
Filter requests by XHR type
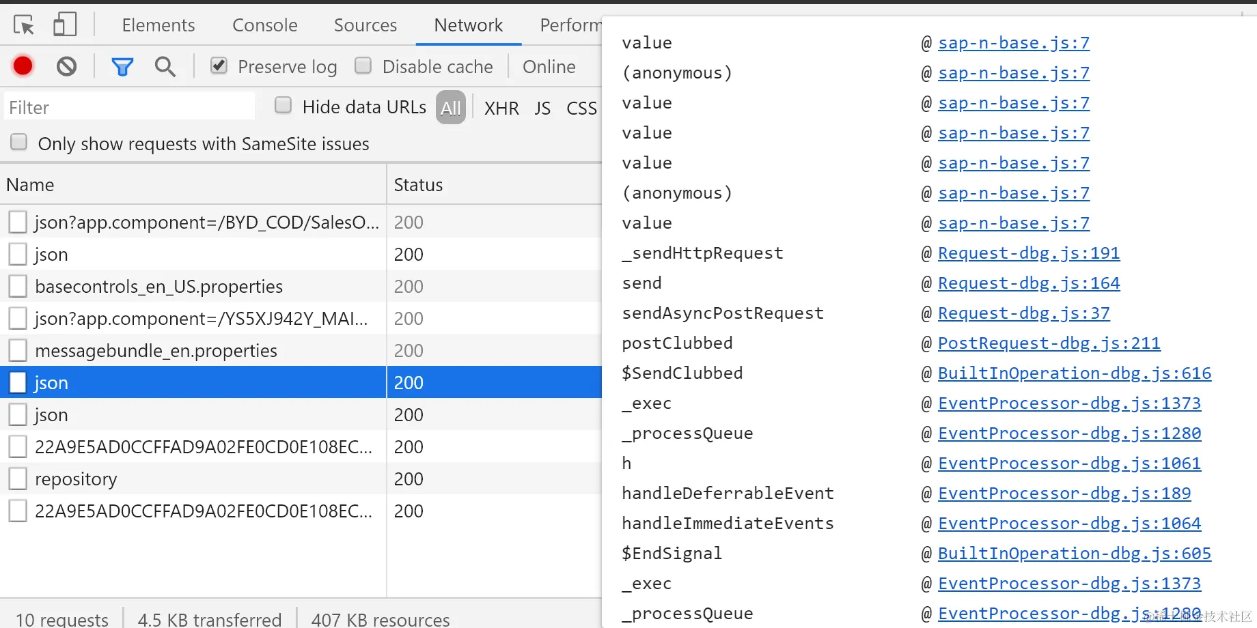pyautogui.click(x=501, y=108)
